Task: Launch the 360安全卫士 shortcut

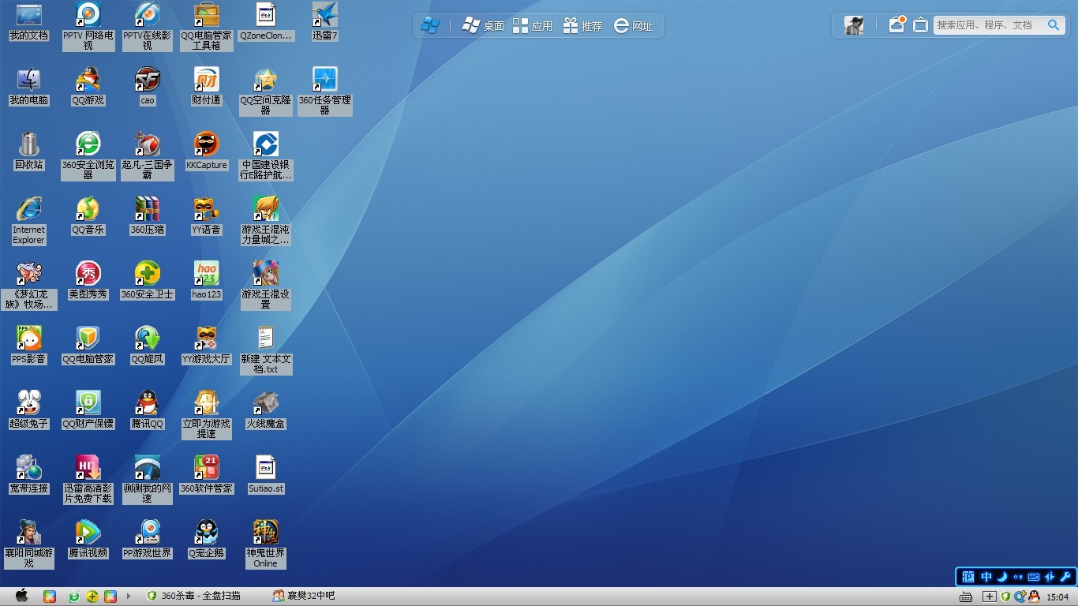Action: click(x=147, y=281)
